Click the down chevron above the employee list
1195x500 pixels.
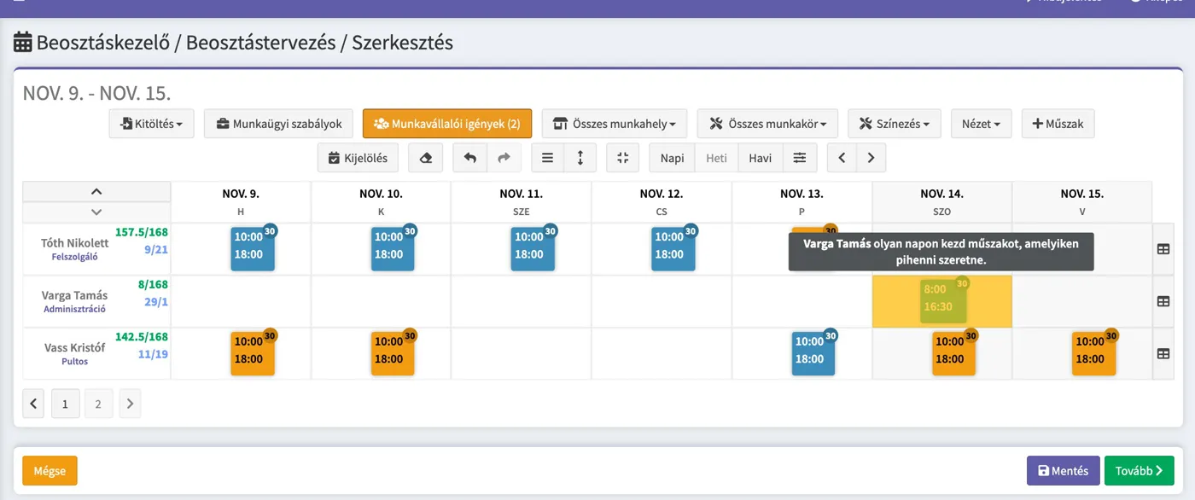[x=96, y=212]
